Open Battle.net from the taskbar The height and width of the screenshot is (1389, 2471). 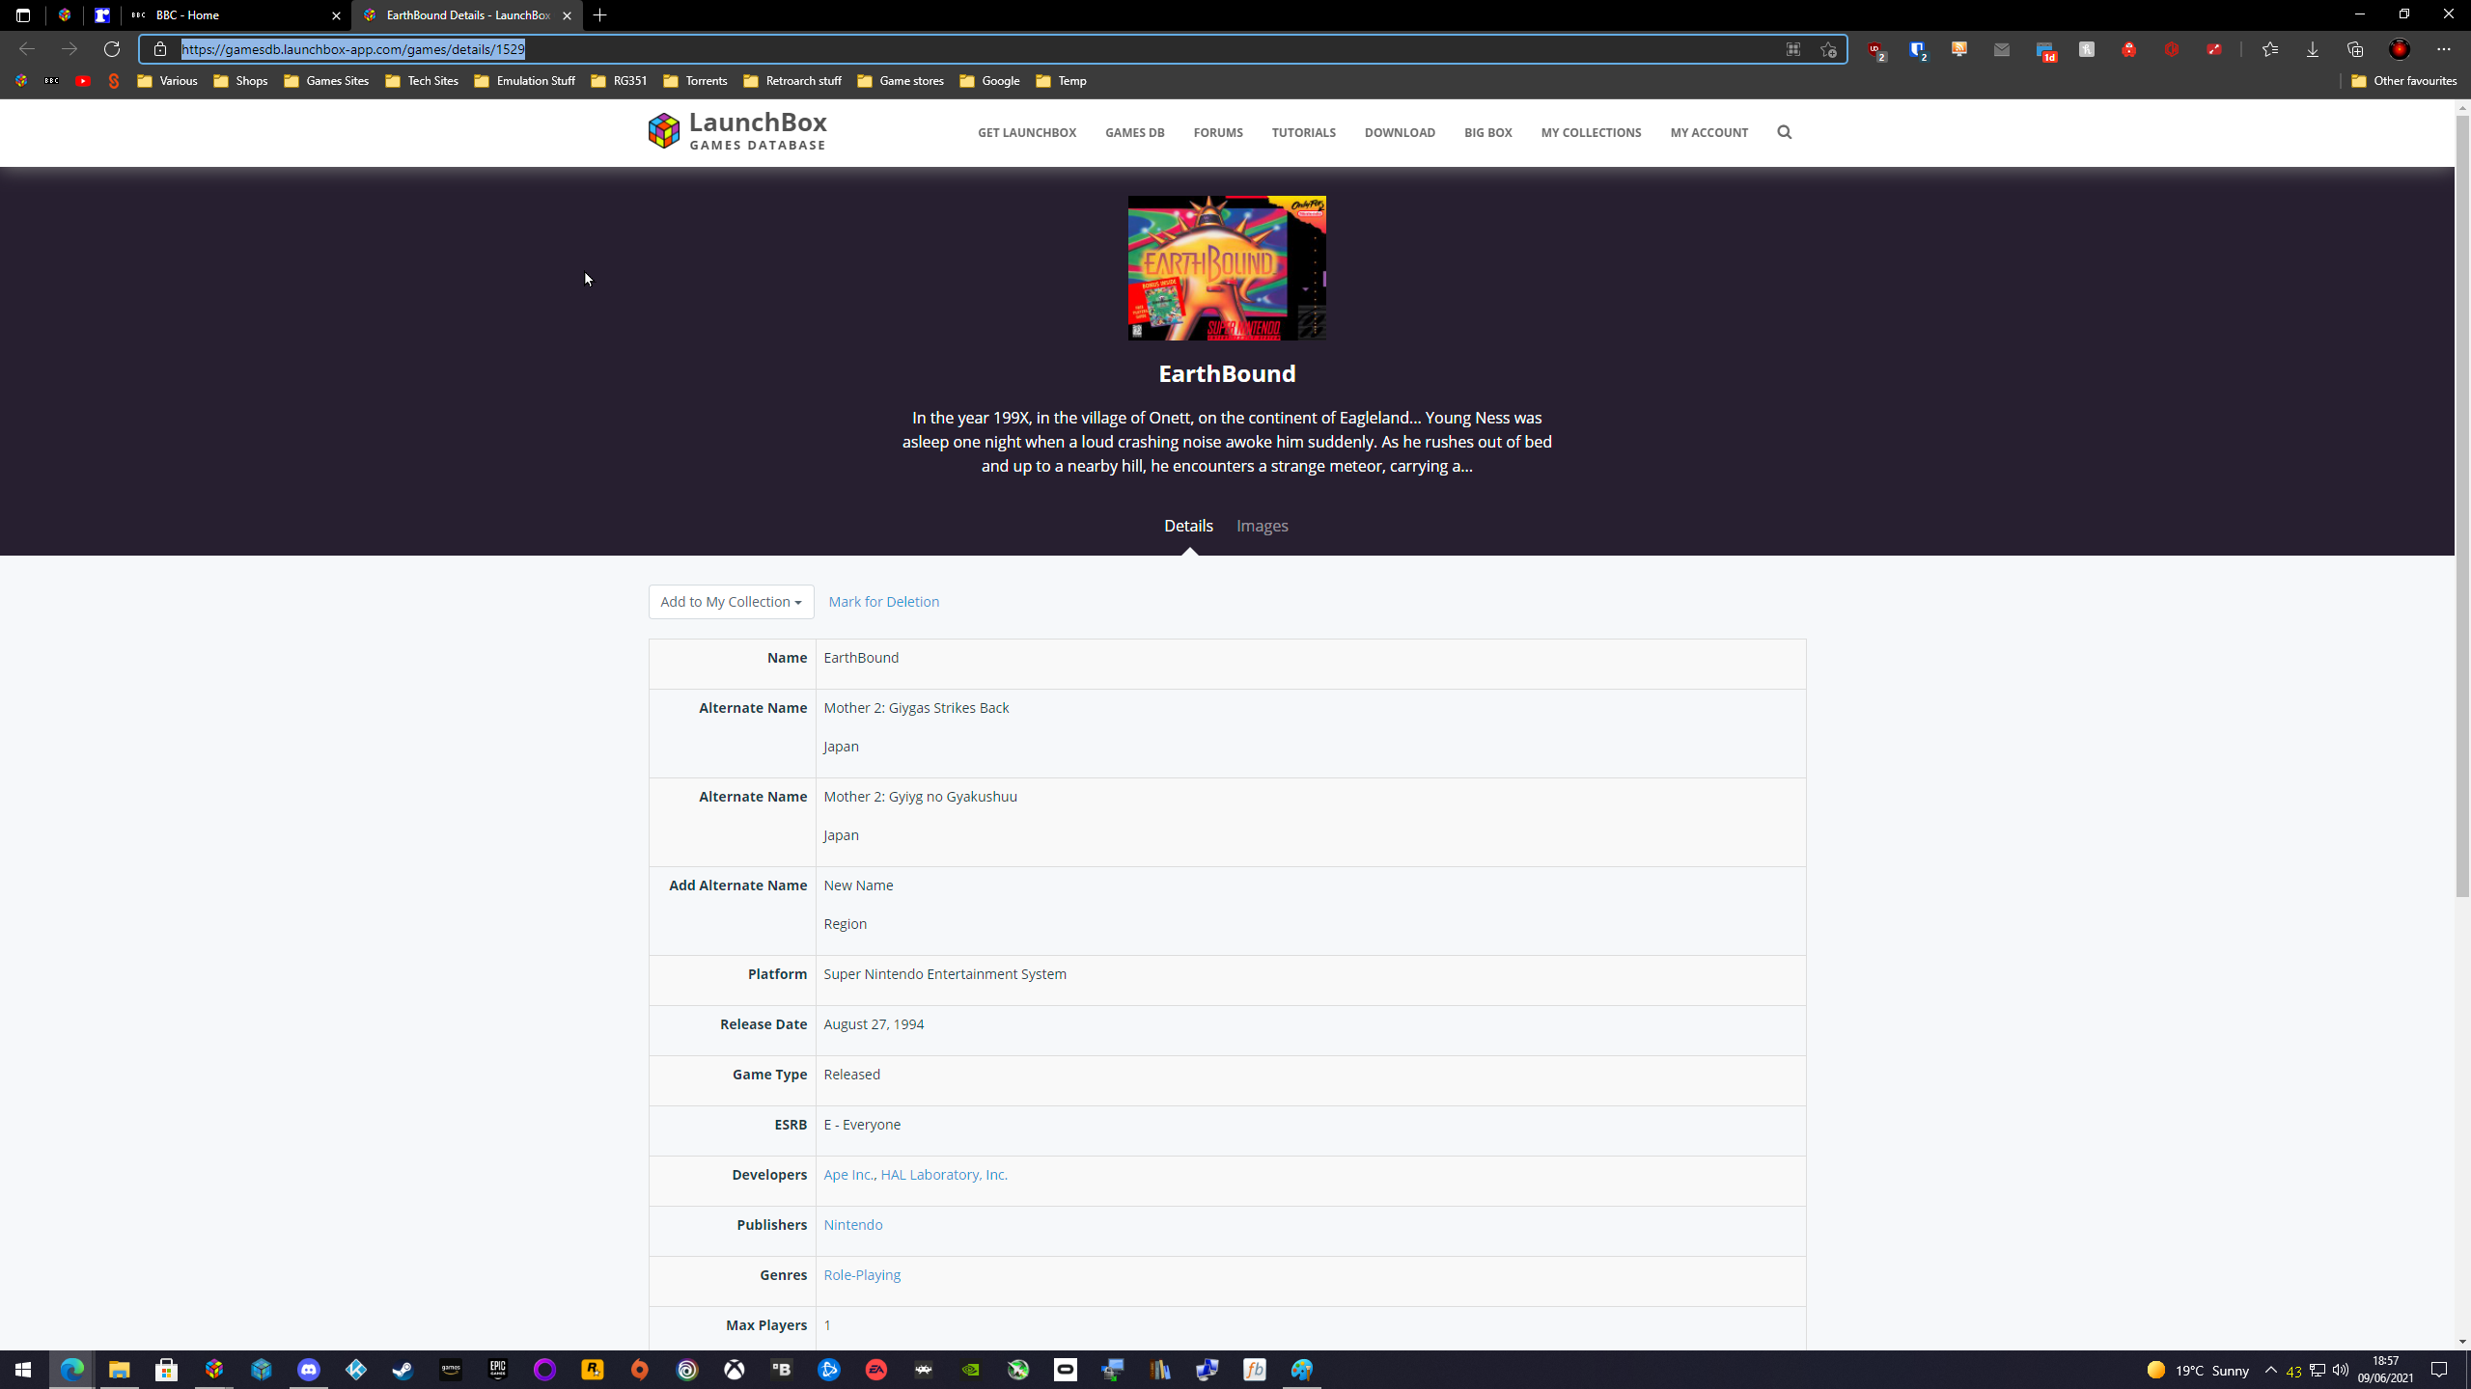pyautogui.click(x=829, y=1370)
